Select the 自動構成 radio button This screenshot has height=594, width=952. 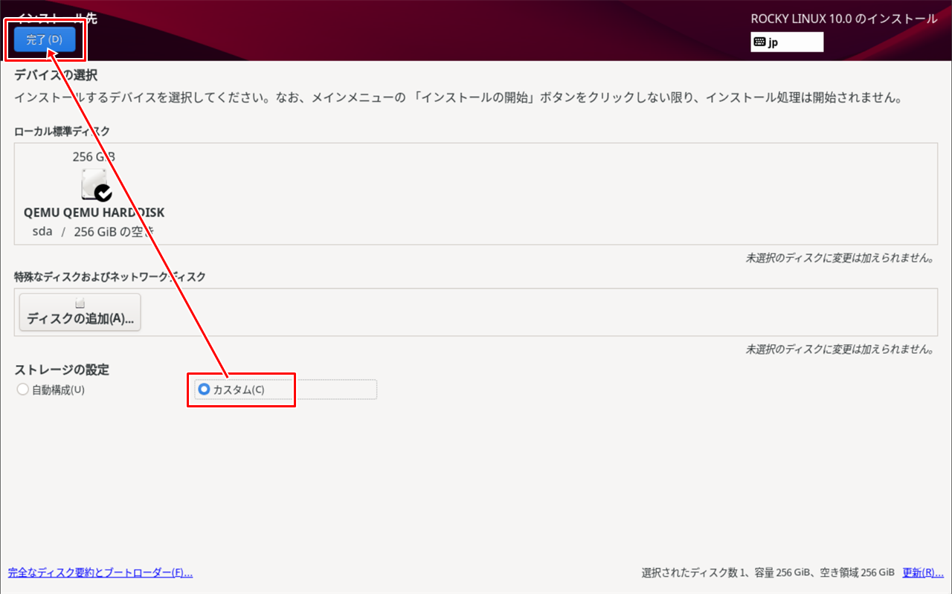click(22, 390)
